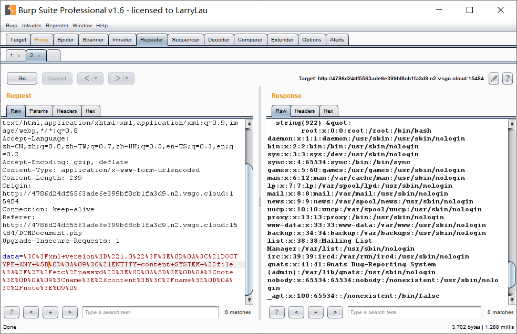Close Repeater tab 1
Viewport: 517px width, 334px height.
pyautogui.click(x=19, y=56)
